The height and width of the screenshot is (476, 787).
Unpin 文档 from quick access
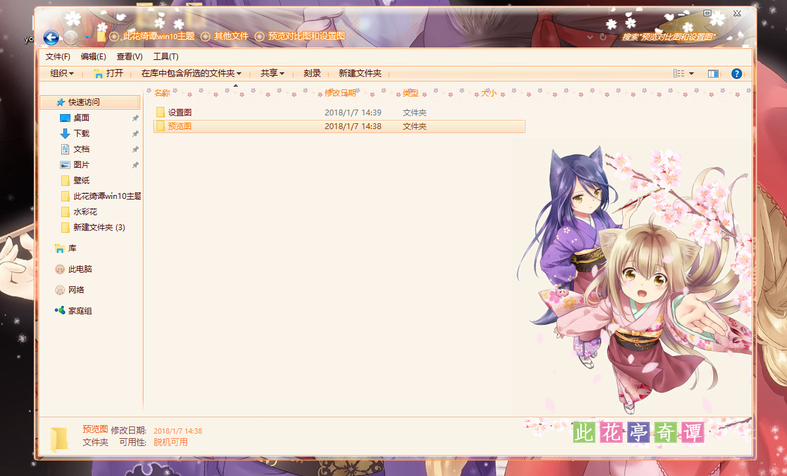(135, 149)
